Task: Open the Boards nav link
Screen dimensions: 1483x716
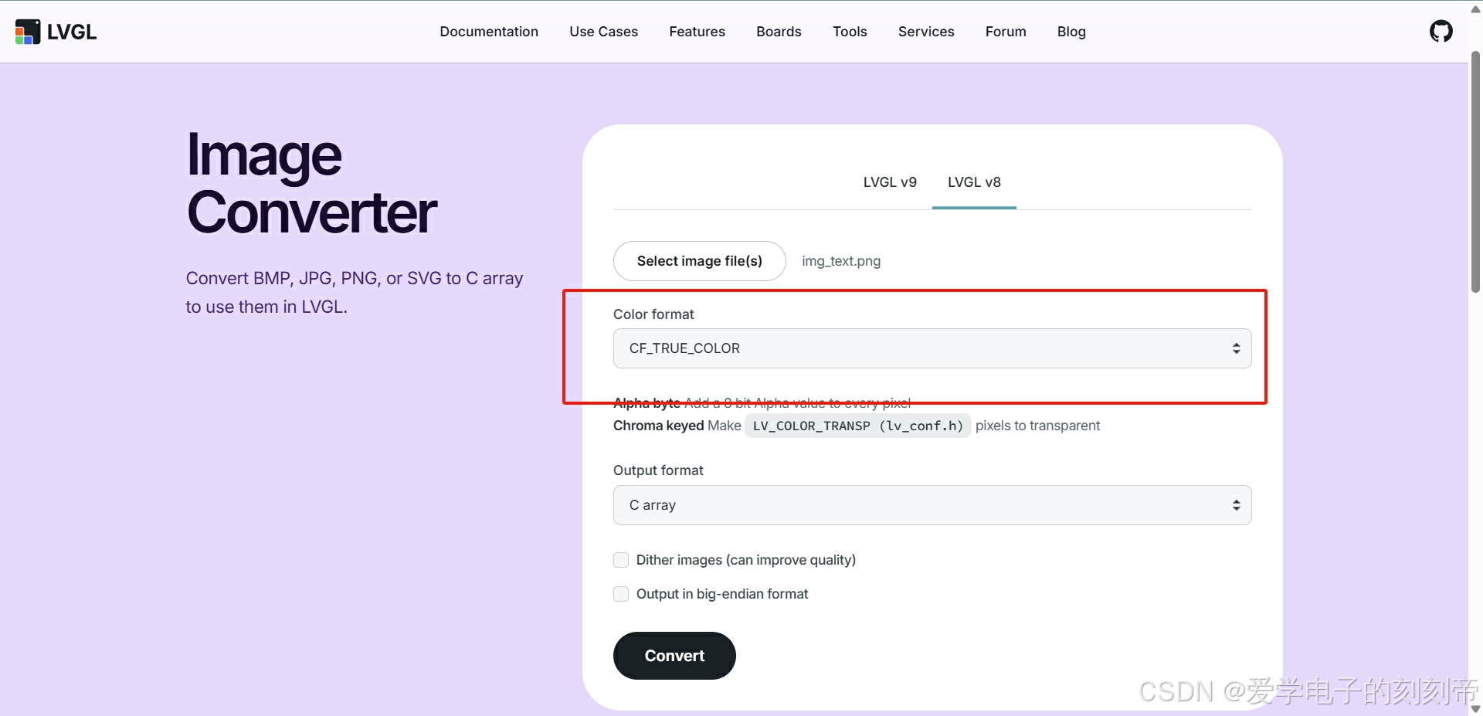Action: point(779,32)
